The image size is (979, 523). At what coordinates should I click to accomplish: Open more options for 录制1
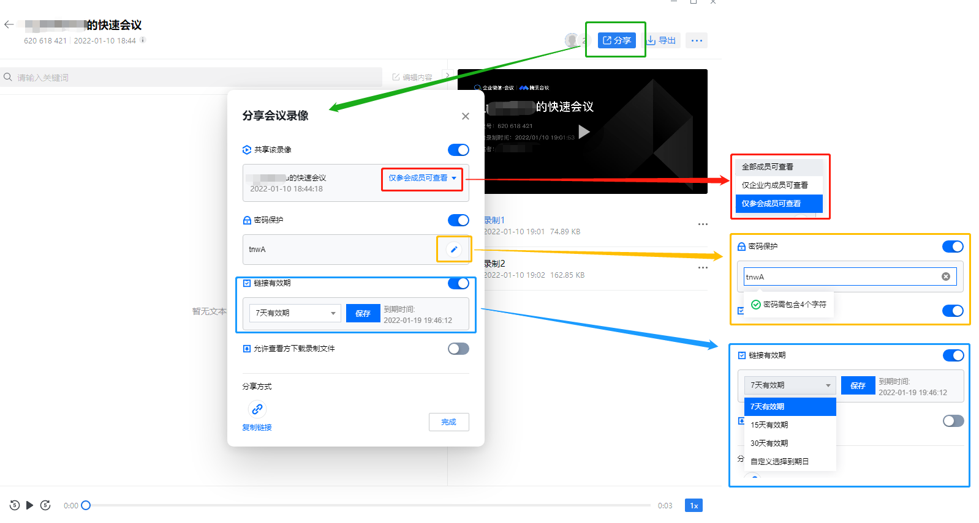703,224
